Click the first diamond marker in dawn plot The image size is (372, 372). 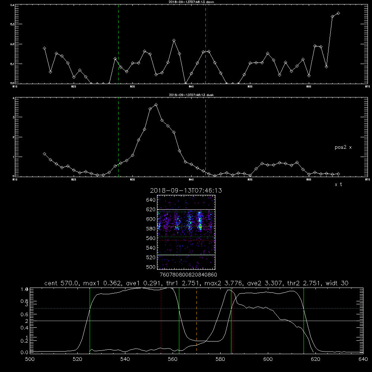[x=44, y=48]
